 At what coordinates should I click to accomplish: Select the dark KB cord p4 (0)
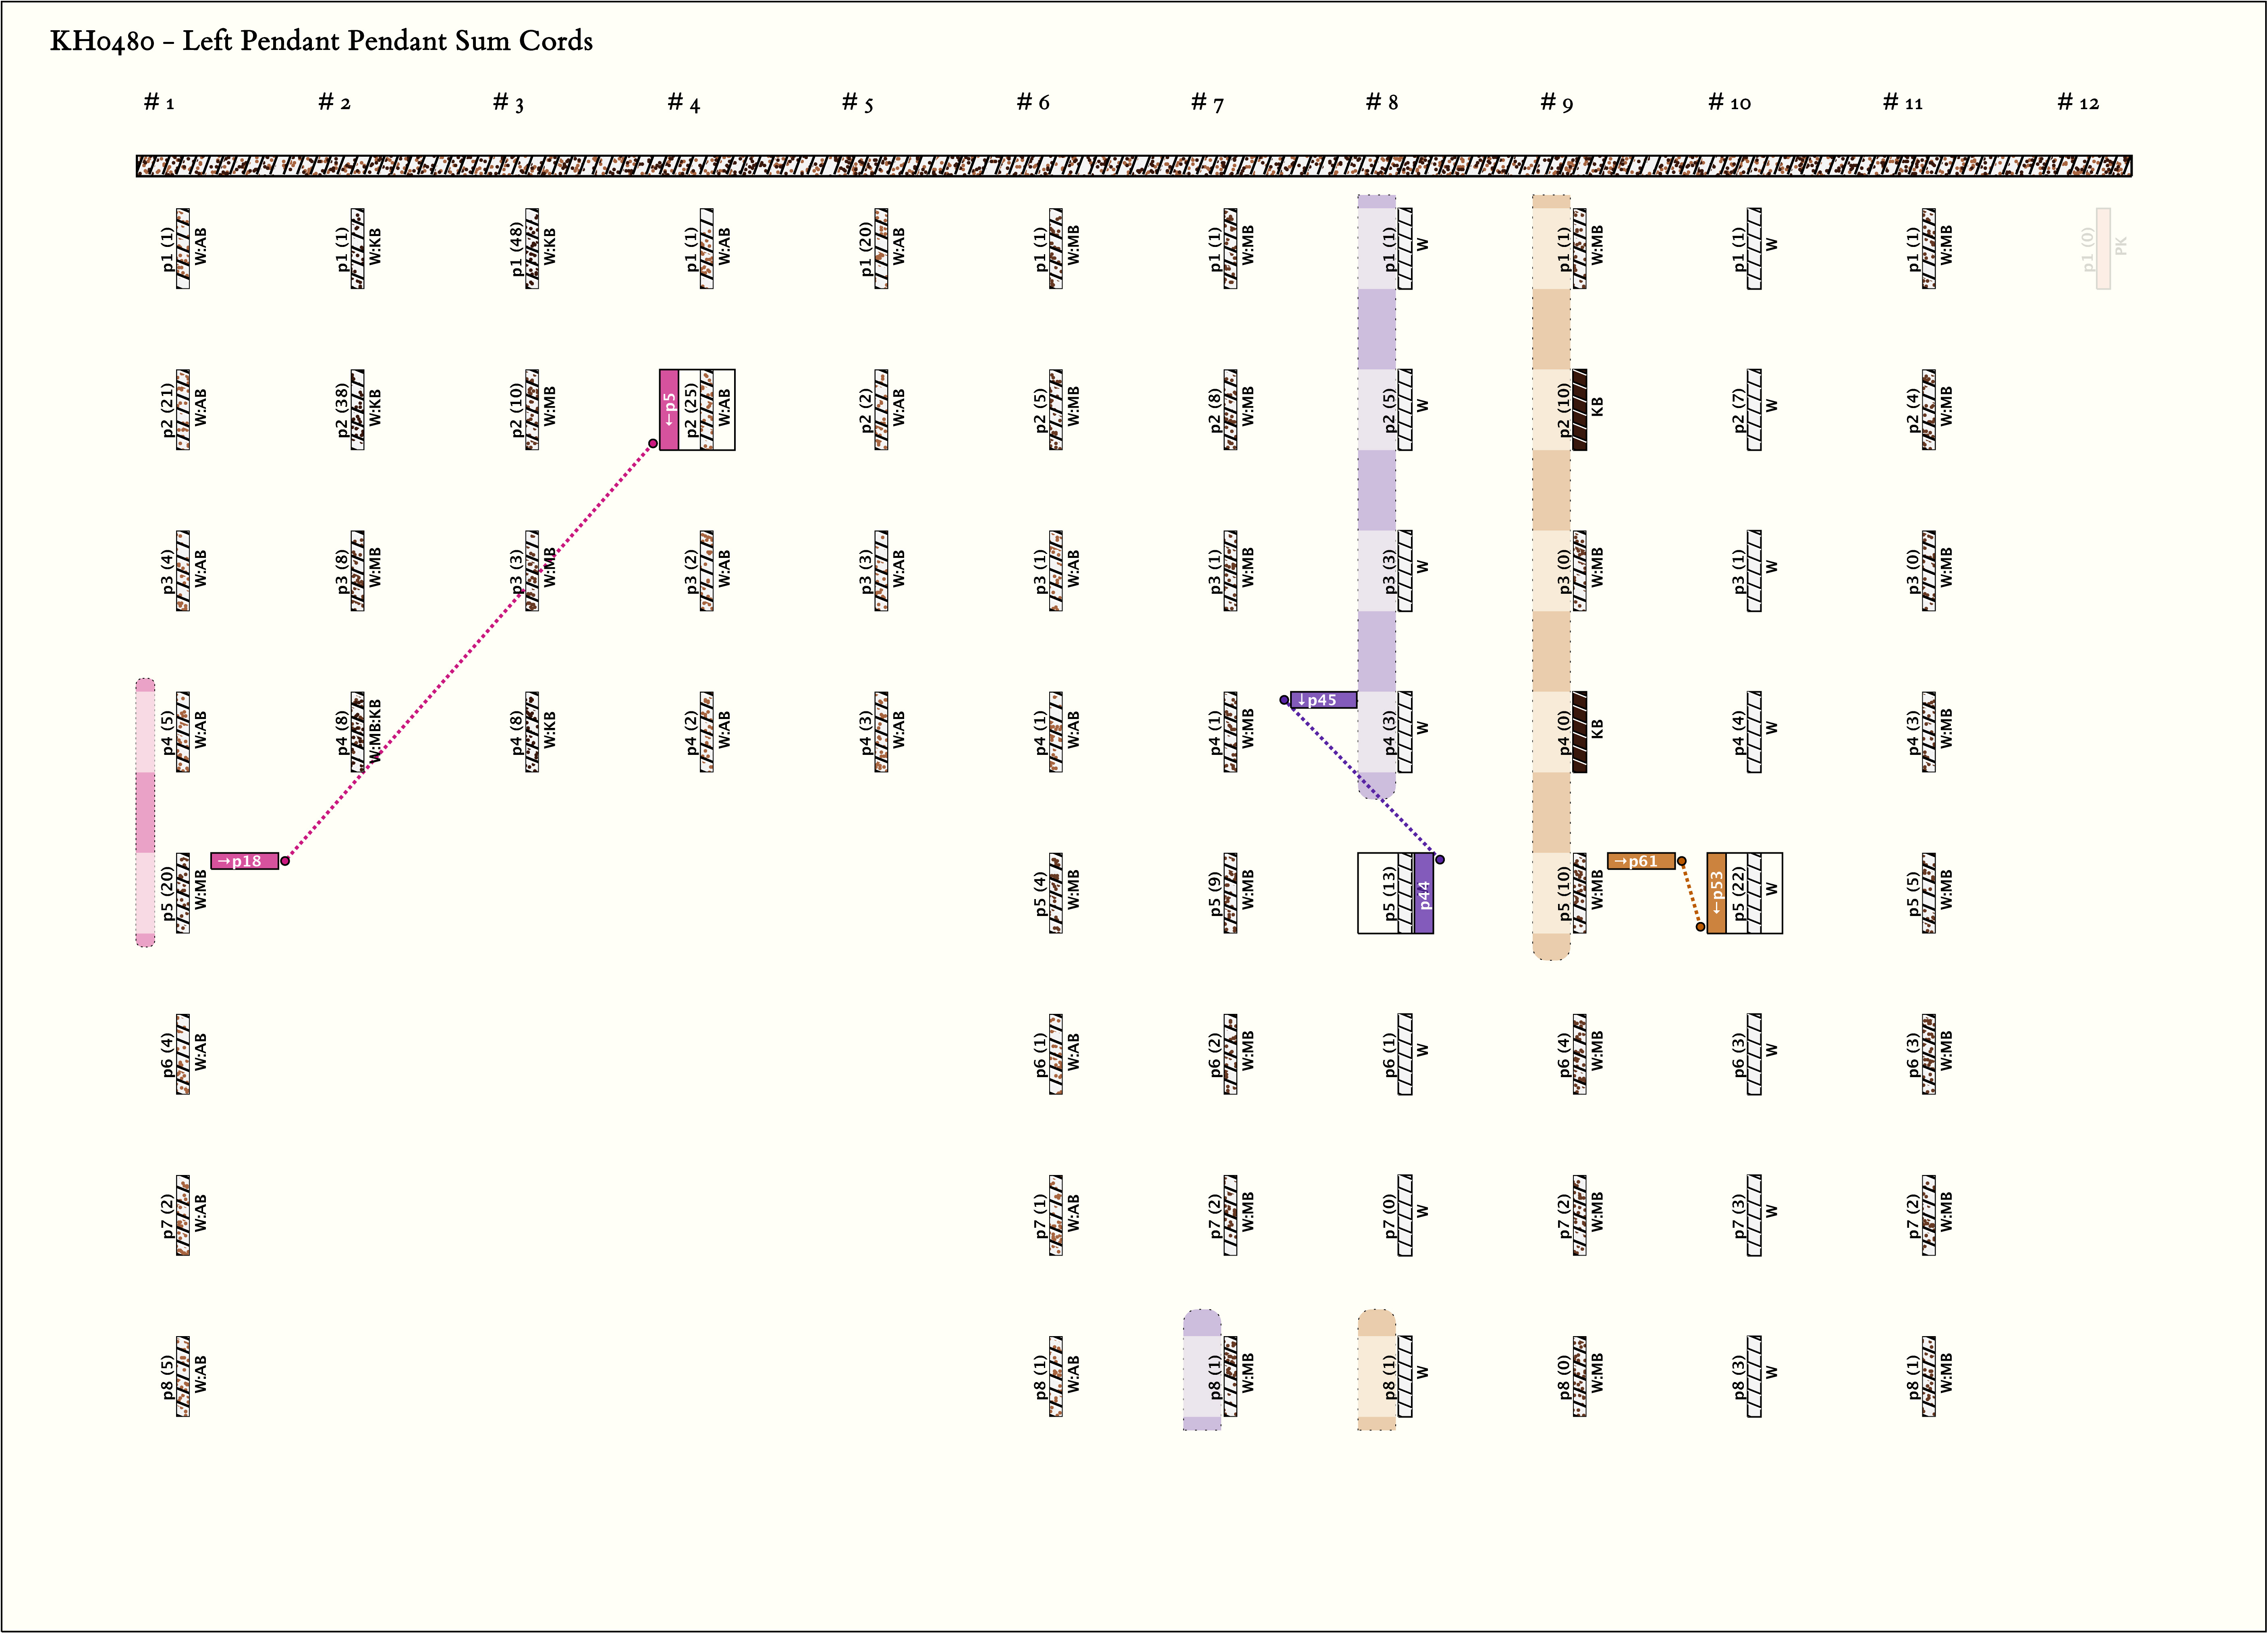tap(1579, 732)
